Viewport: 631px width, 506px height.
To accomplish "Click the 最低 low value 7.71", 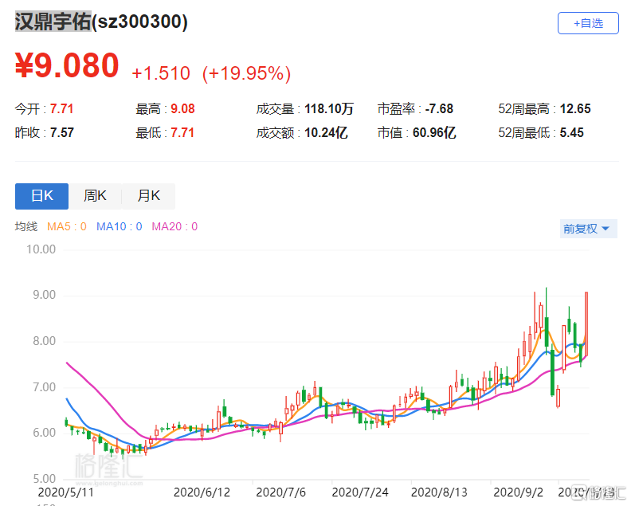I will click(x=182, y=132).
